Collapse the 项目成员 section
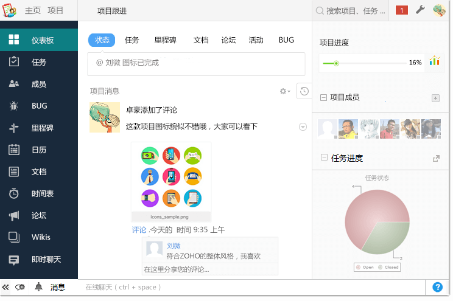The image size is (453, 301). click(x=323, y=97)
